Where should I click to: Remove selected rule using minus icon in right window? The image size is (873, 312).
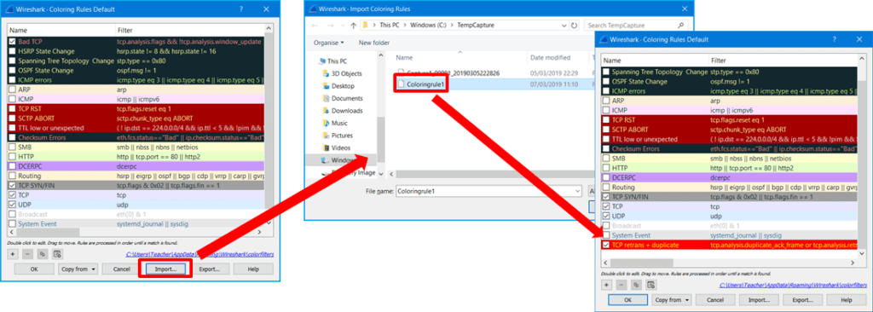pyautogui.click(x=622, y=285)
